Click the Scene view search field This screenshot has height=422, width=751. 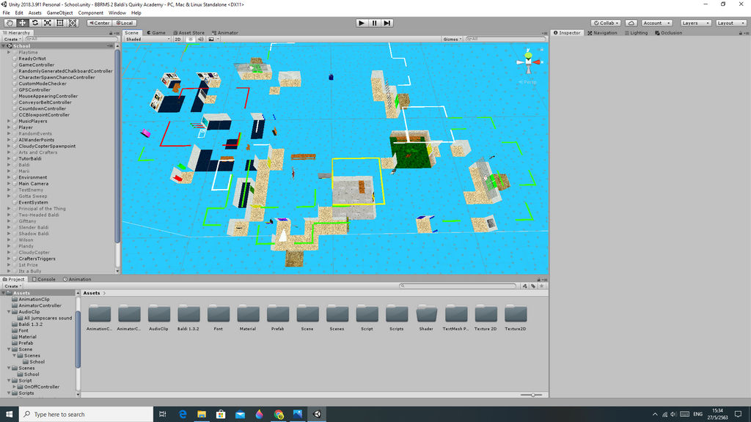point(505,40)
